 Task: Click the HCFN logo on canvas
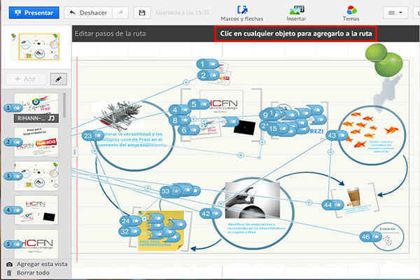223,104
